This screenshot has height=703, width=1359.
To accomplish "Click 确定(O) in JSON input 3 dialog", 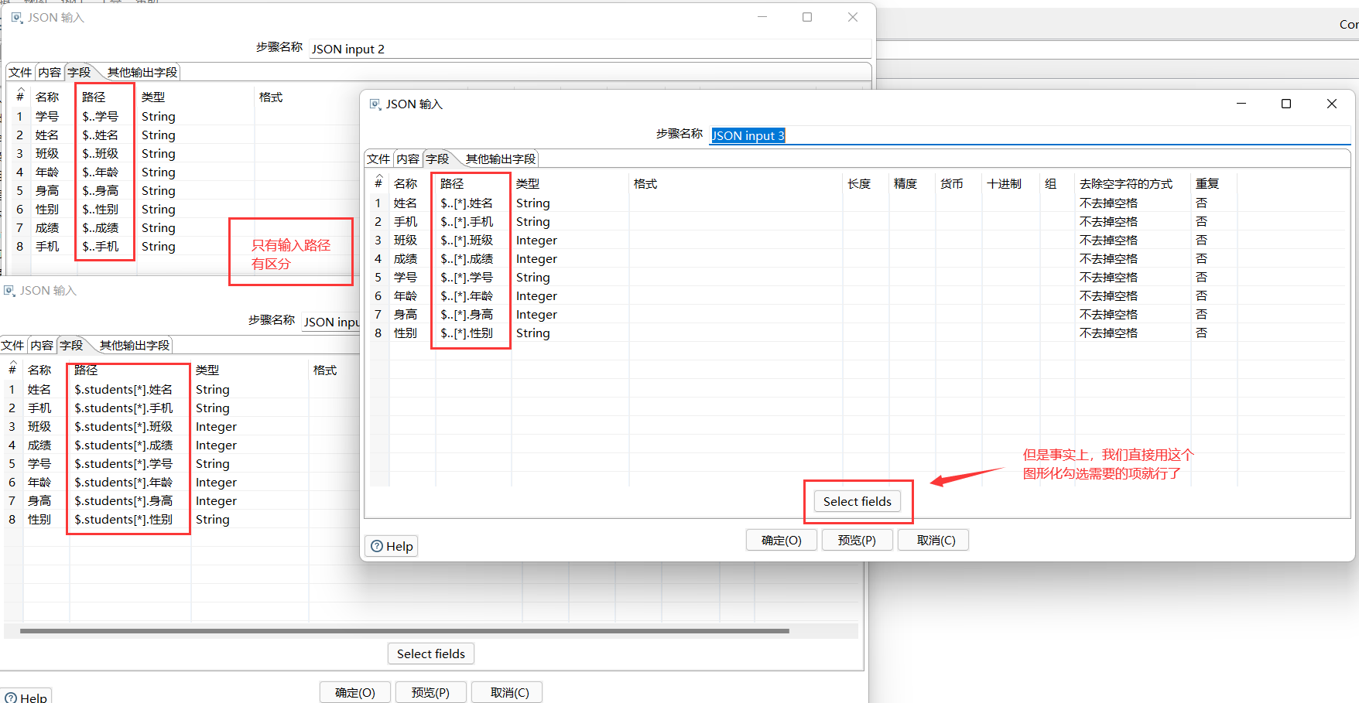I will [x=781, y=540].
